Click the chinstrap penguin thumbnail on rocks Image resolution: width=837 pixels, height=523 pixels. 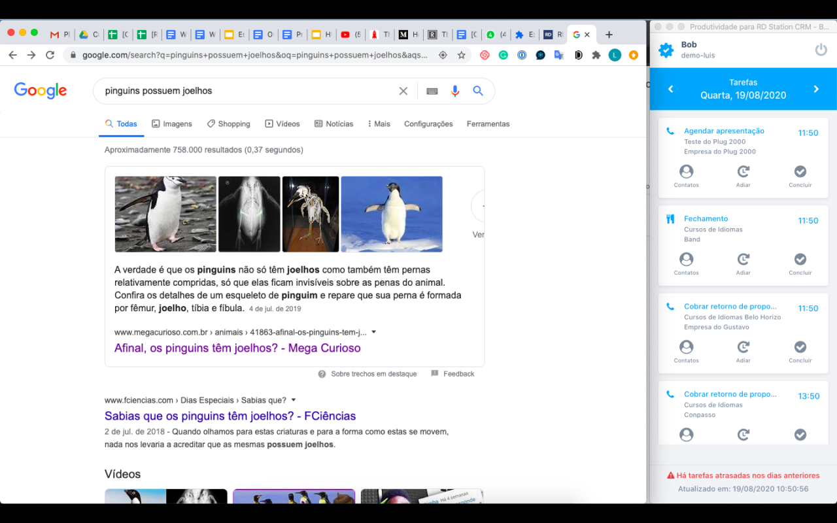pos(165,214)
